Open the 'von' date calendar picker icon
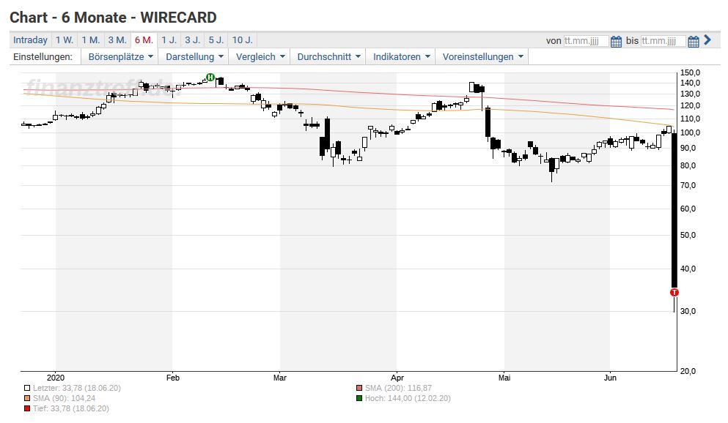The width and height of the screenshot is (728, 423). tap(616, 41)
